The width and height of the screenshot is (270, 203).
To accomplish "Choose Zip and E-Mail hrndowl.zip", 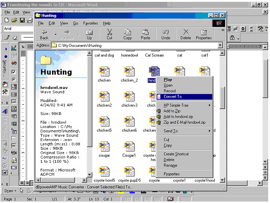I will point(184,122).
